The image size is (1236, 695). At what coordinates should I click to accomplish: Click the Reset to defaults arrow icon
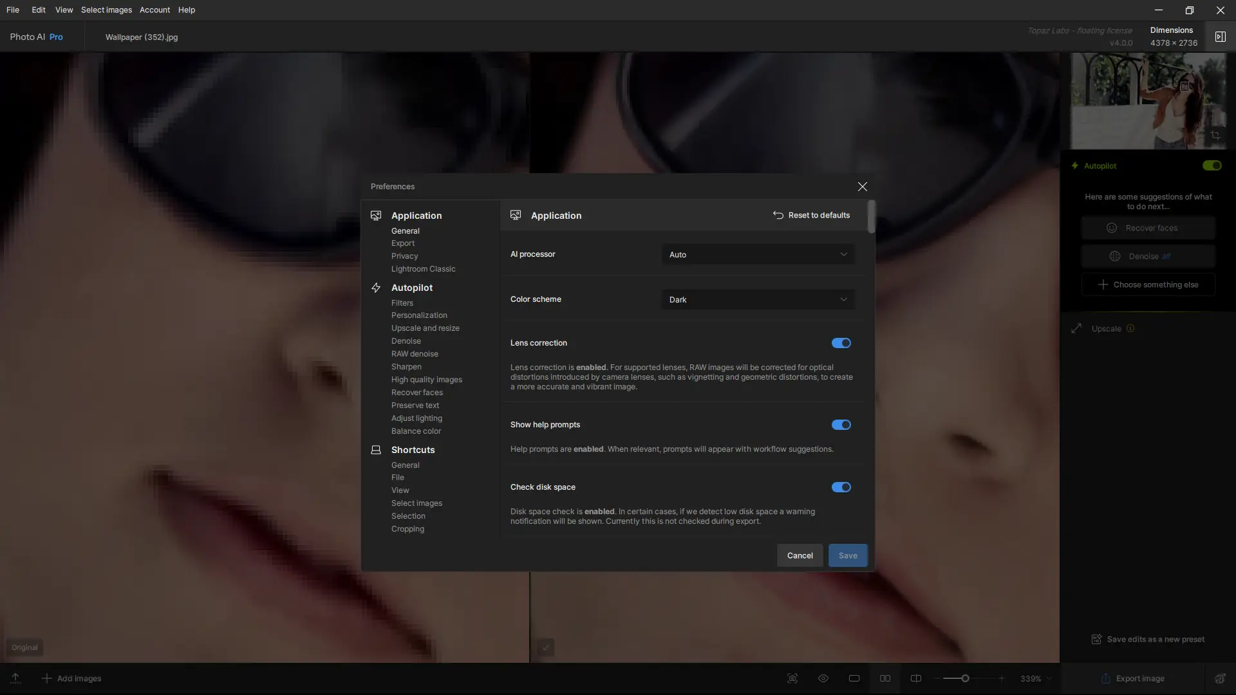[x=778, y=216]
